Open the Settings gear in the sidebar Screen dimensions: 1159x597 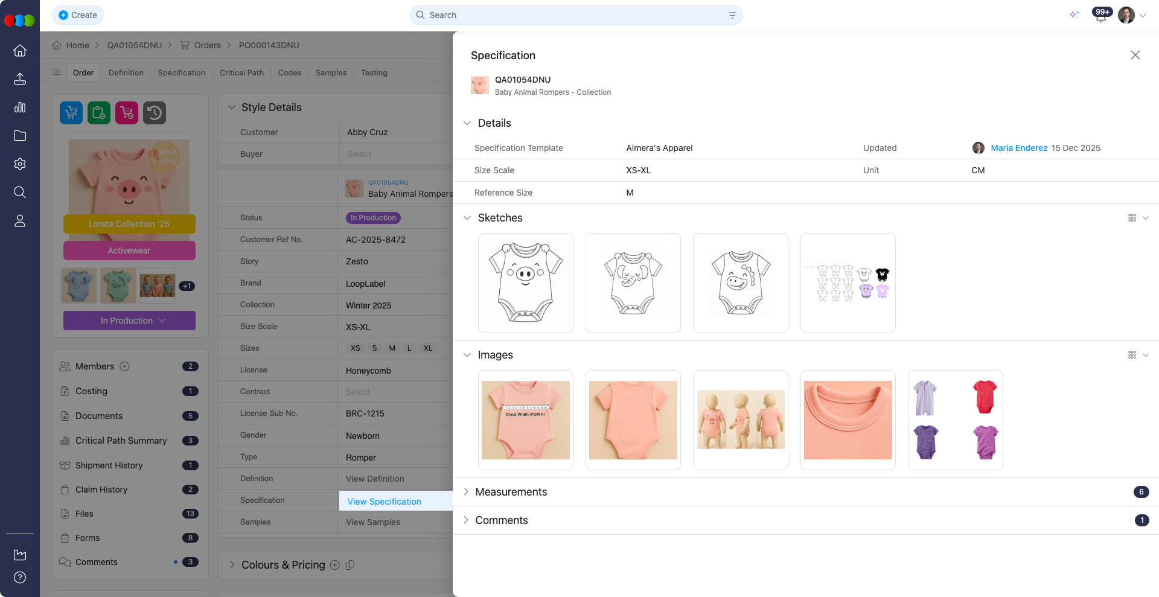tap(20, 164)
